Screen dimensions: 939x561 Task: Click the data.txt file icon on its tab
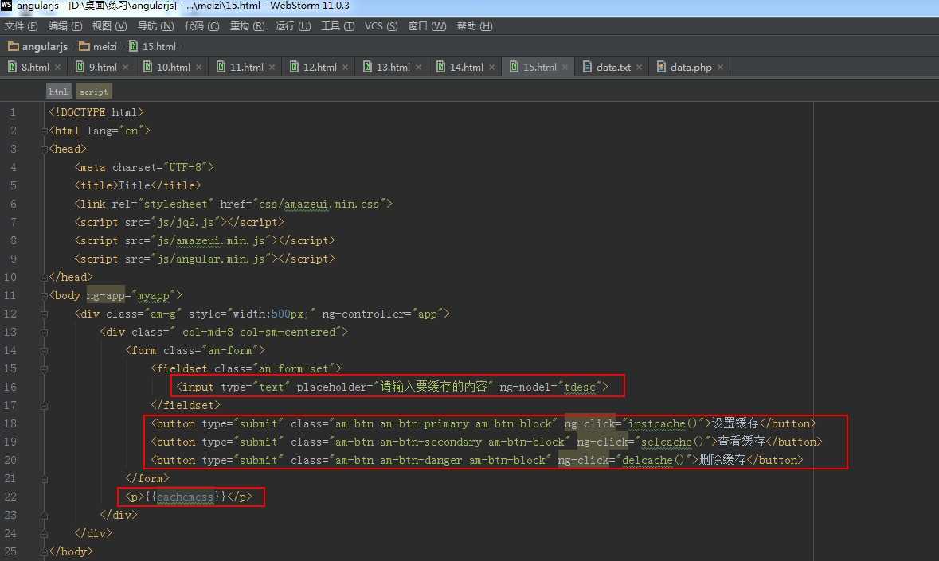pos(587,66)
